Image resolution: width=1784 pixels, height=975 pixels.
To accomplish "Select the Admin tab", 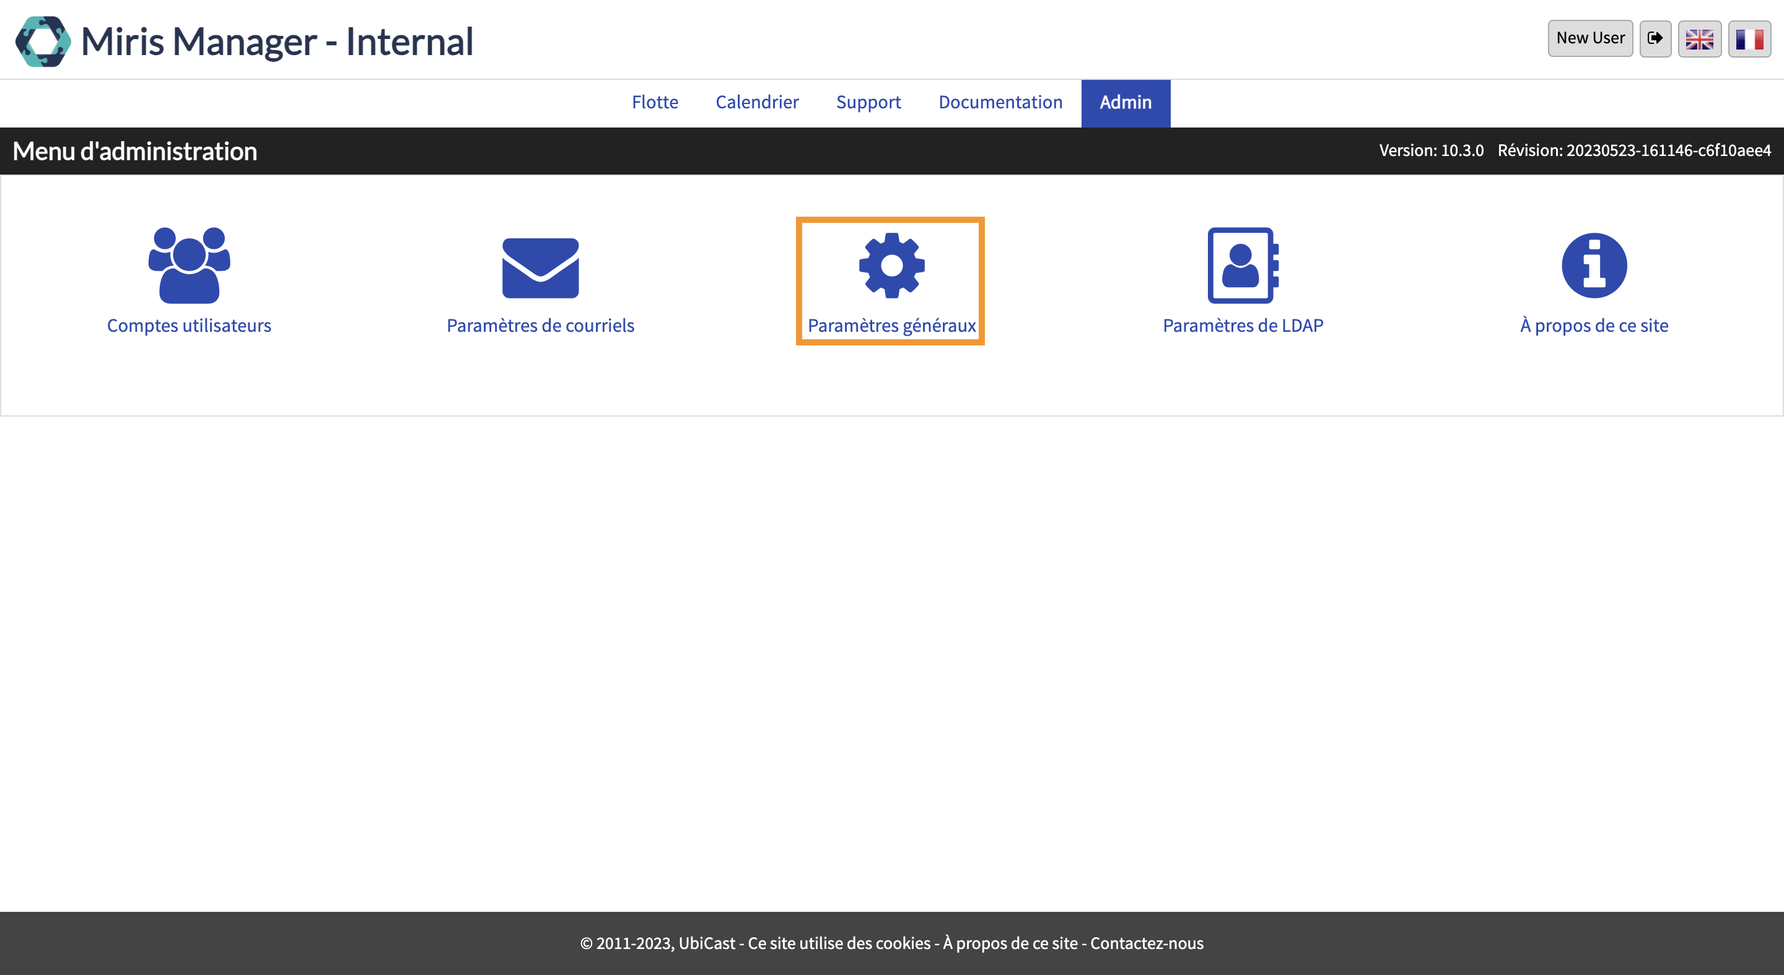I will coord(1126,102).
